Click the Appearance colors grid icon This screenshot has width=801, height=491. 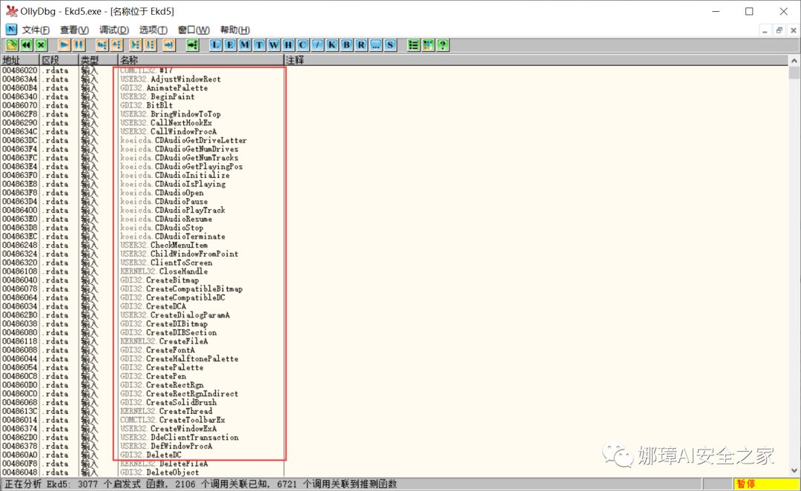428,45
